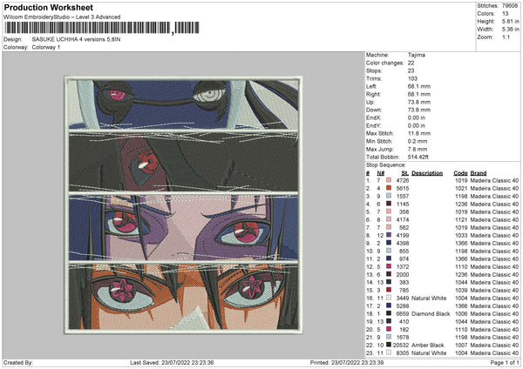Select the light blue swatch in the 1557 stitches row

tap(389, 196)
